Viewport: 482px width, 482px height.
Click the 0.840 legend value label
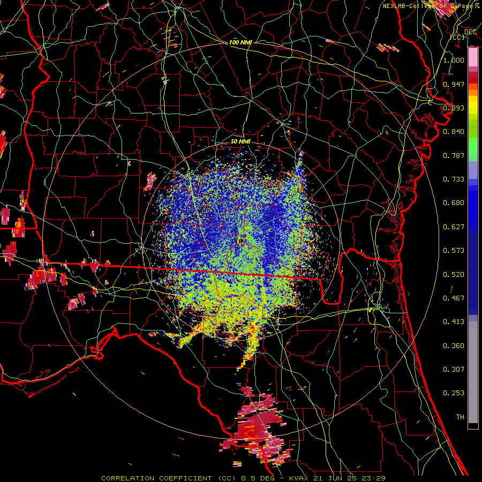[x=454, y=132]
